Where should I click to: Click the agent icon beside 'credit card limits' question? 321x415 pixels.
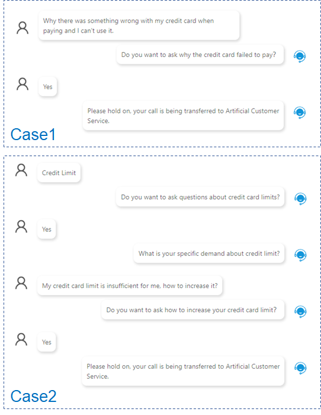click(x=300, y=198)
